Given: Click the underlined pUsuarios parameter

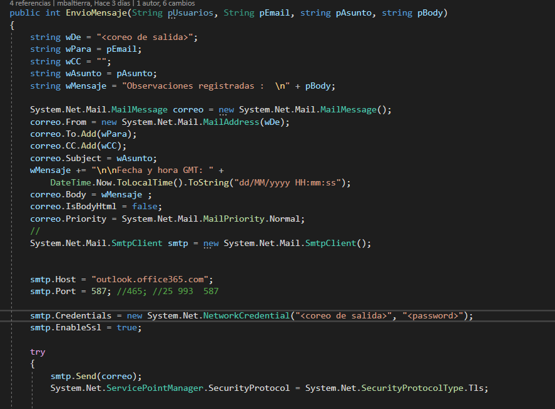Looking at the screenshot, I should coord(190,12).
